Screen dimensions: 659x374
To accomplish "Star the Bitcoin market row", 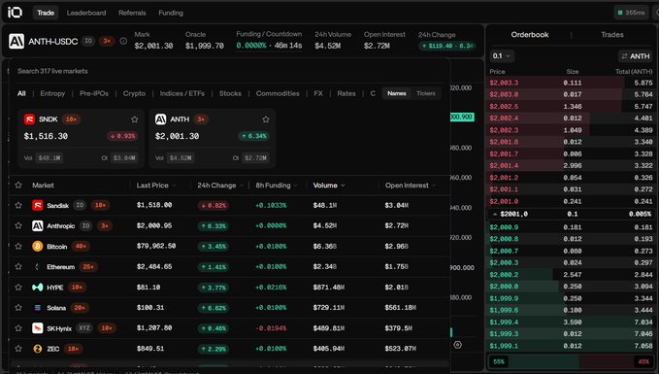I will 18,246.
